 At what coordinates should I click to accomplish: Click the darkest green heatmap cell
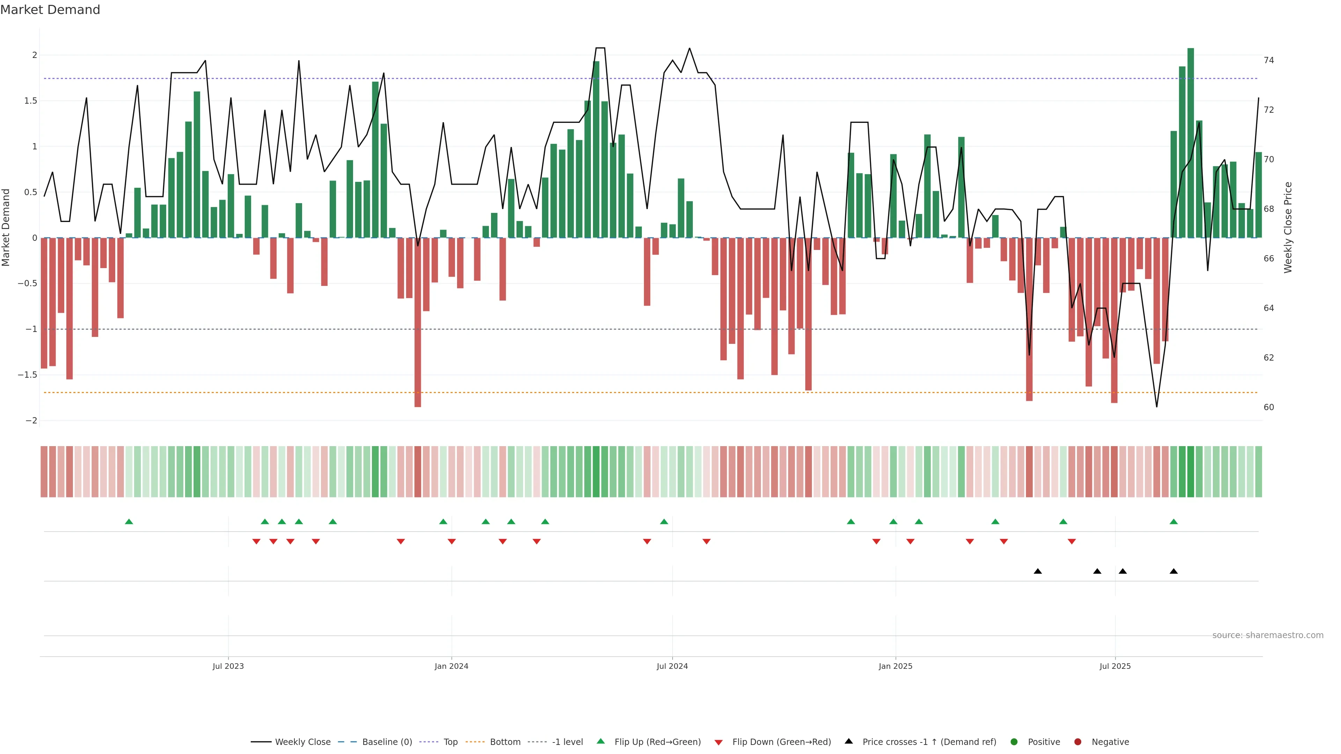1190,472
